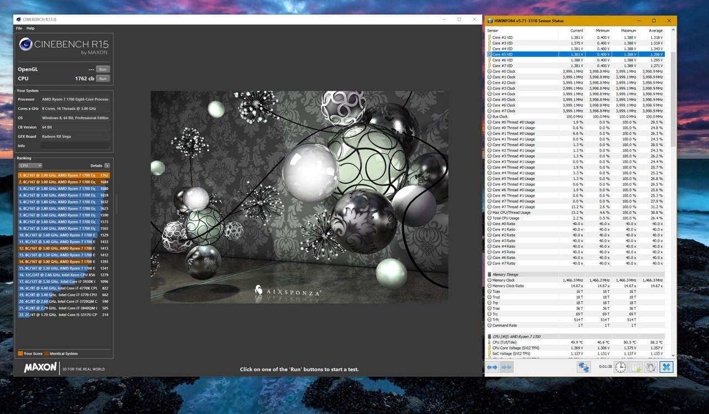Viewport: 709px width, 414px height.
Task: Maximize the Cinebench R15.0 window
Action: tap(459, 19)
